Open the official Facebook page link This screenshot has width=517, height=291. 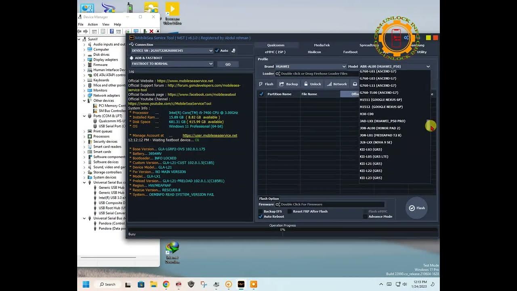click(x=202, y=95)
